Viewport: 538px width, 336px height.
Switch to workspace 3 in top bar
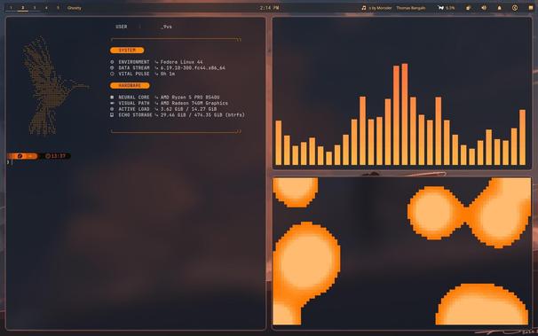35,8
